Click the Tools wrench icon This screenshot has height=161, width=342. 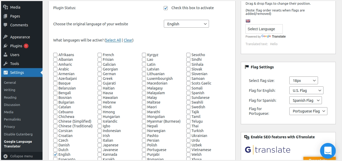coord(5,63)
